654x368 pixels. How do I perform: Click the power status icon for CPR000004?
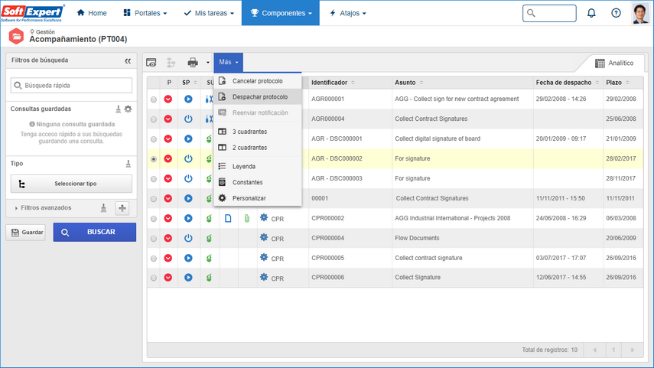pos(188,238)
